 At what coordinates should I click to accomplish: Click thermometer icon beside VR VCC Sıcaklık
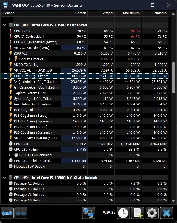click(11, 48)
